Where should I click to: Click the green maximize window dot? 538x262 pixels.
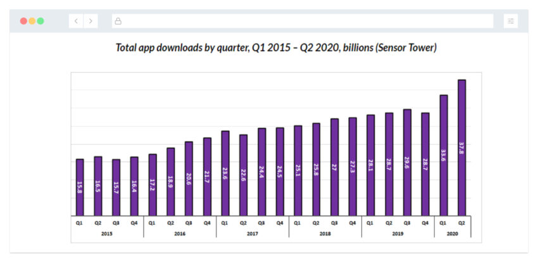pos(41,21)
